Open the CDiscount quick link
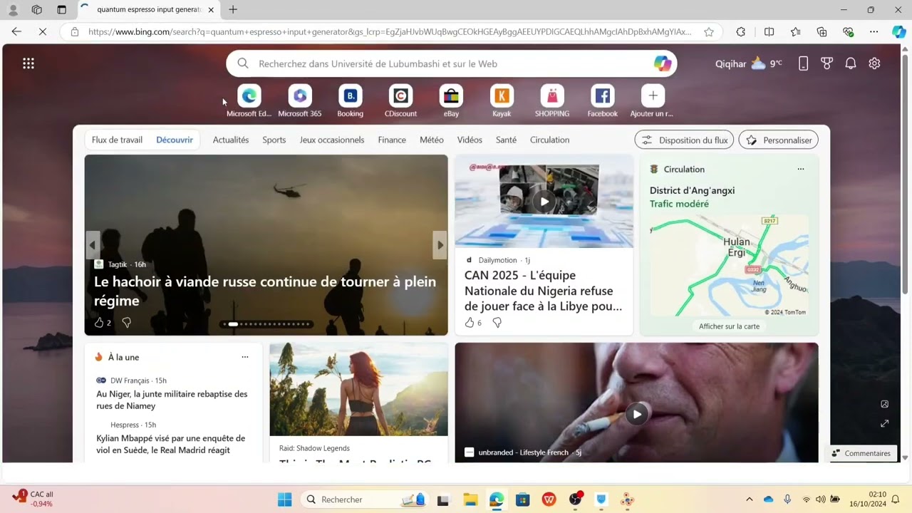Viewport: 912px width, 513px height. point(400,101)
